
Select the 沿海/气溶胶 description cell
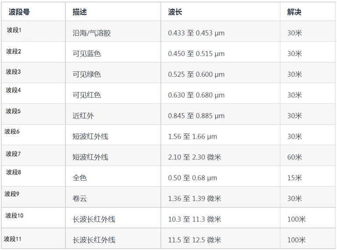[x=92, y=33]
